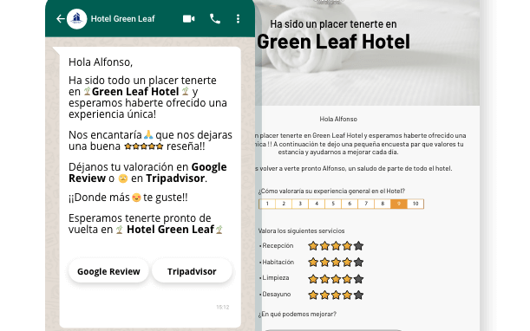Choose score 1 on experience scale
This screenshot has width=530, height=331.
tap(267, 204)
